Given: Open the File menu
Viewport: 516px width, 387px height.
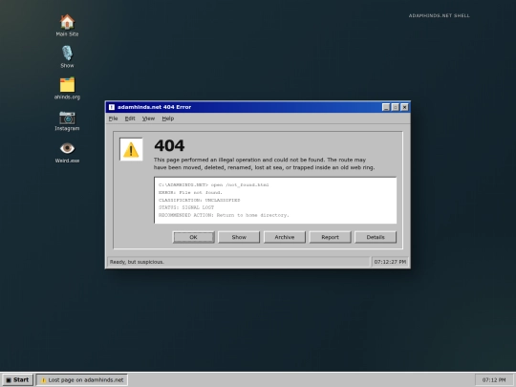Looking at the screenshot, I should (113, 118).
